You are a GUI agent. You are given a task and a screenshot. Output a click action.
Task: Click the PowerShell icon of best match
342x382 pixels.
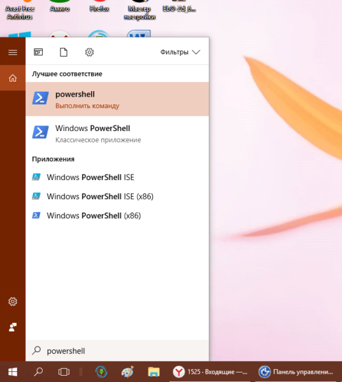pos(40,98)
